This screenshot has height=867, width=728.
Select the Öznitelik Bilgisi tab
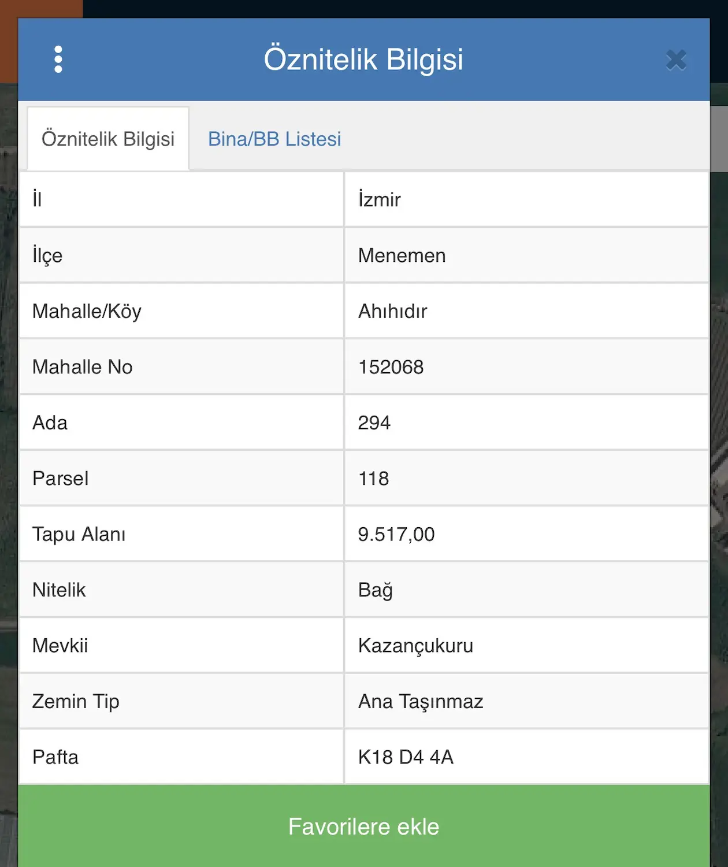point(108,139)
